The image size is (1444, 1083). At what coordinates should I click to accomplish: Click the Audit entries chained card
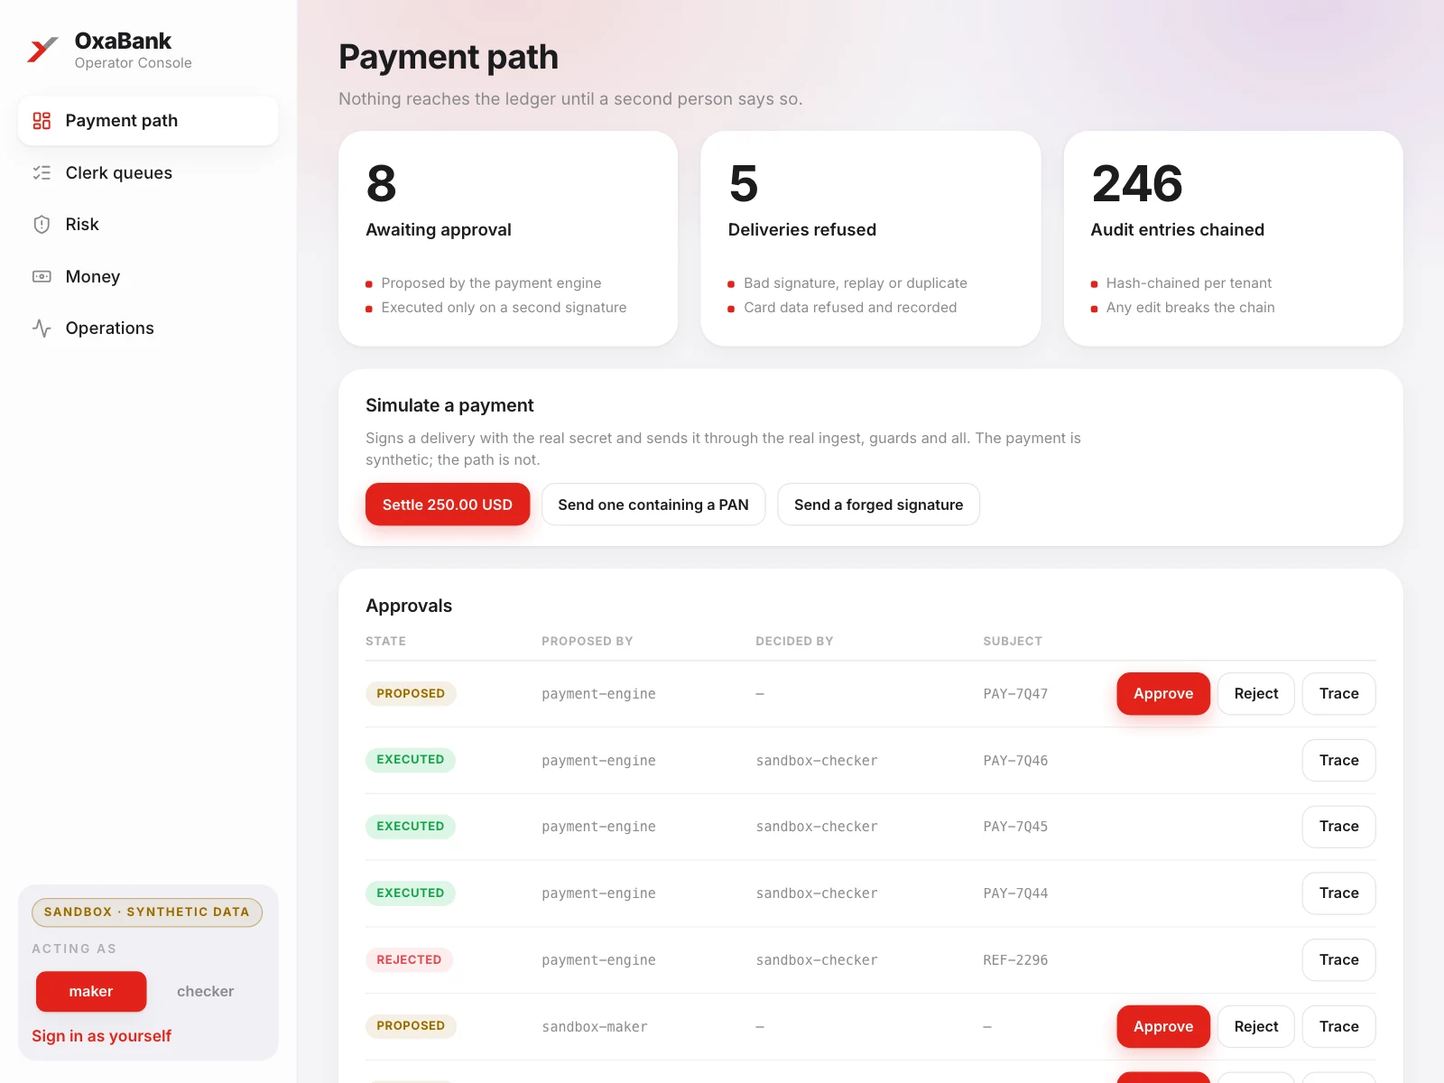(x=1234, y=239)
